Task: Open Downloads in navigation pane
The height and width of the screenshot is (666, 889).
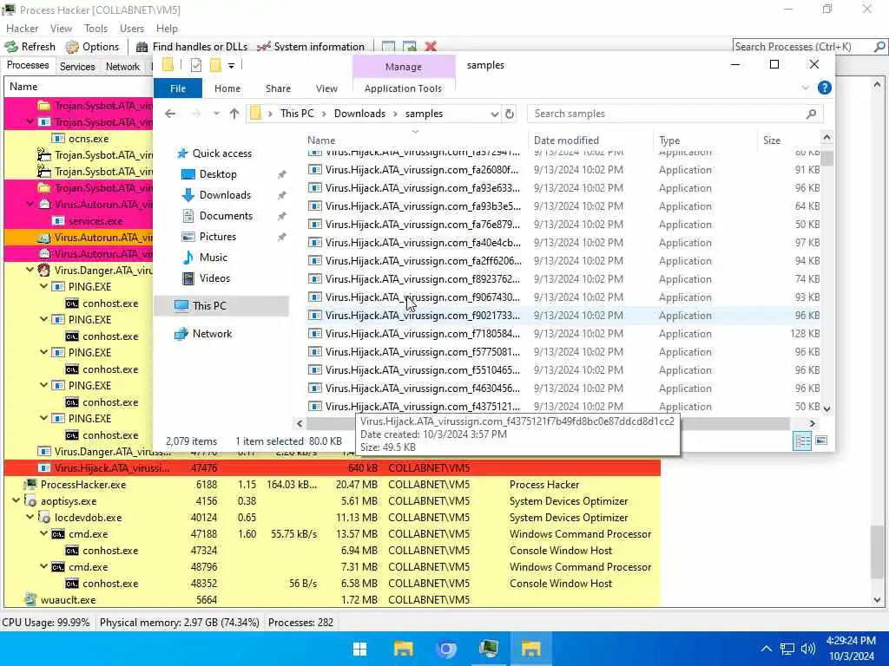Action: click(225, 195)
